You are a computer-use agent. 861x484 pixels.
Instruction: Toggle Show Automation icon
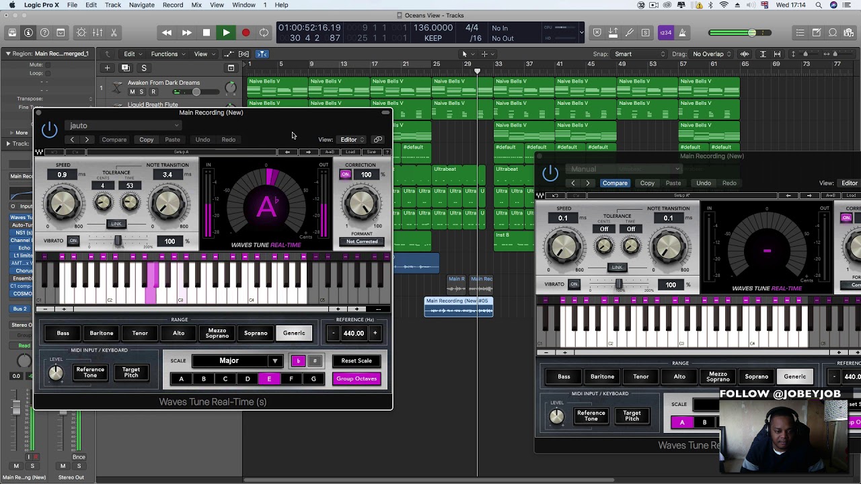tap(229, 54)
